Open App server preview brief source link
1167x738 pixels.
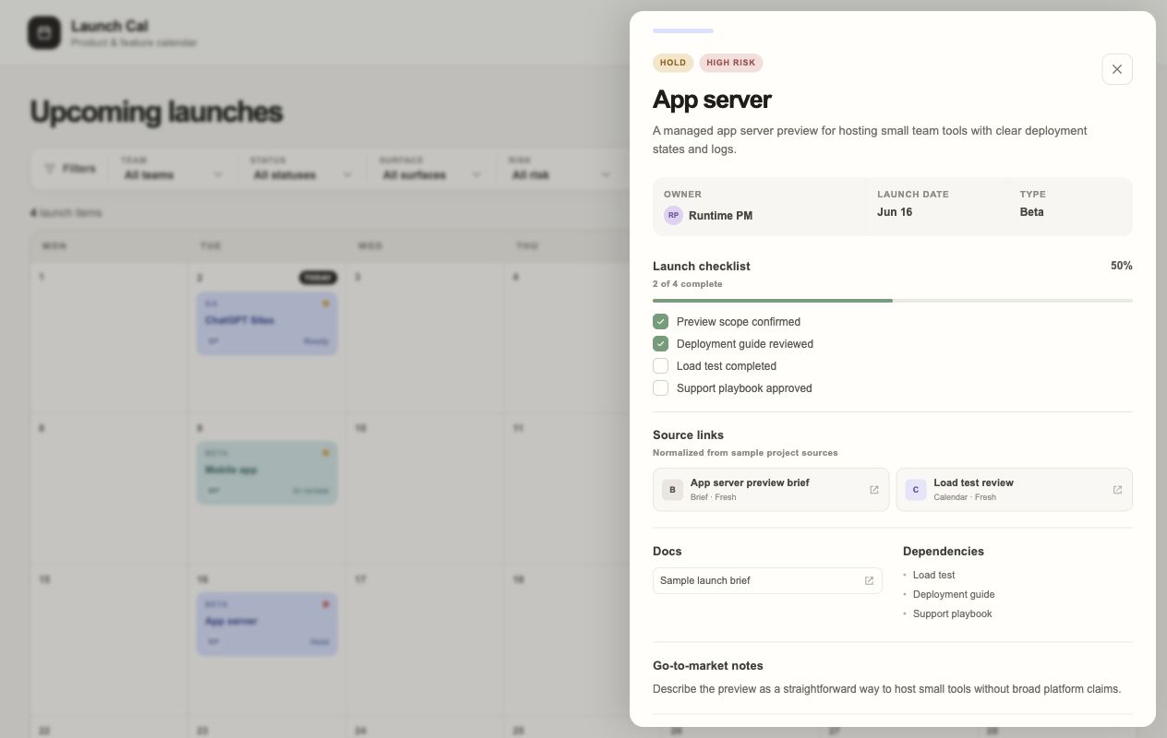click(771, 490)
